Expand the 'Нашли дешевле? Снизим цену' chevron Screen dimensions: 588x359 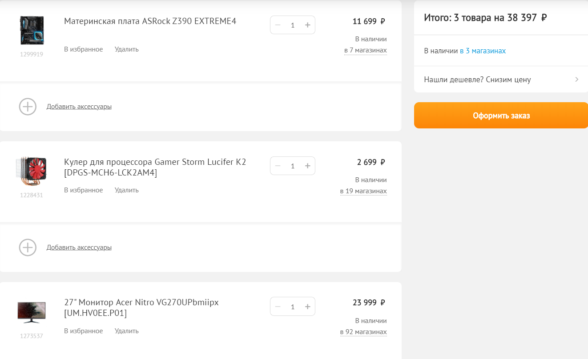tap(576, 80)
